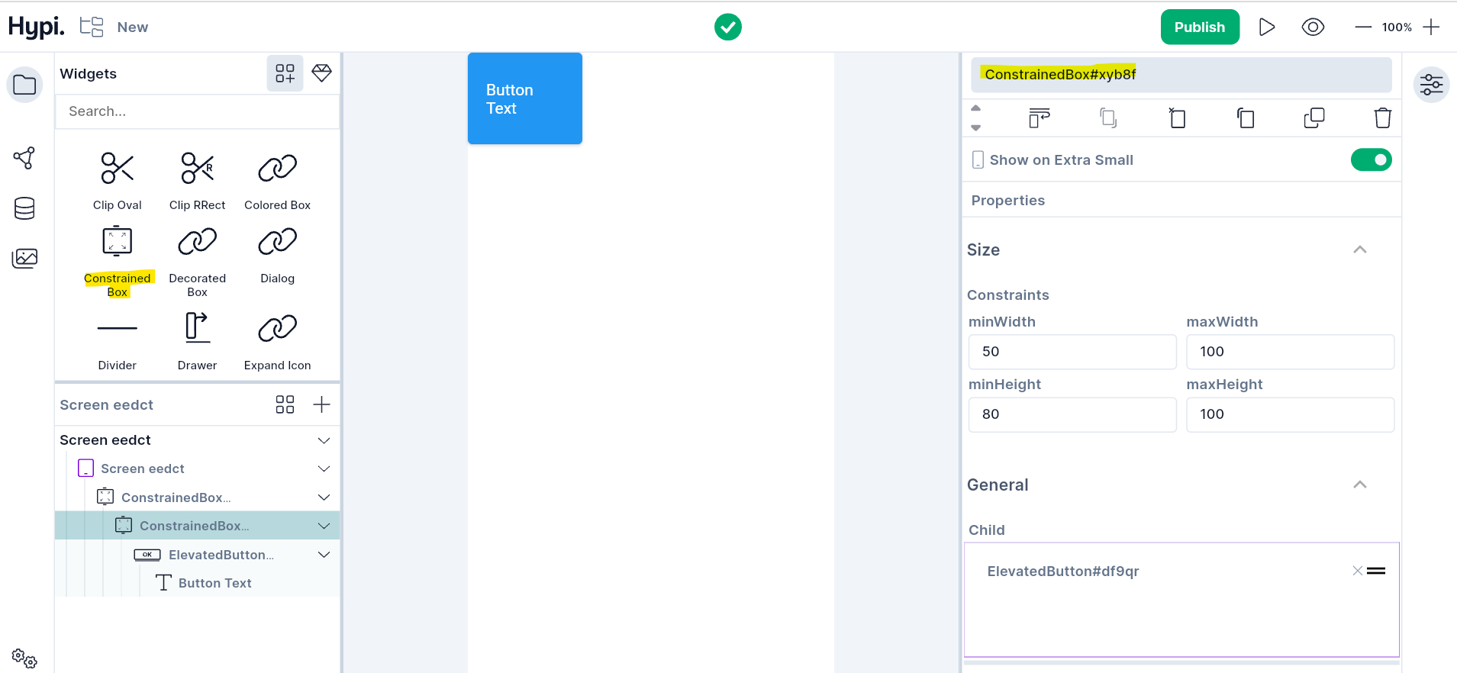Image resolution: width=1457 pixels, height=673 pixels.
Task: Toggle Show on Extra Small switch
Action: [1371, 160]
